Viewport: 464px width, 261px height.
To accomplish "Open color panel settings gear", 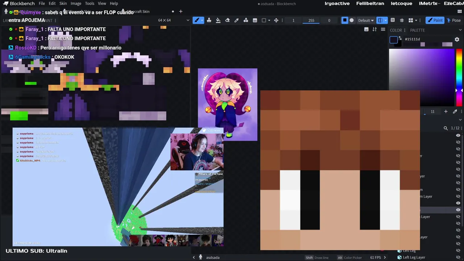I will [457, 39].
